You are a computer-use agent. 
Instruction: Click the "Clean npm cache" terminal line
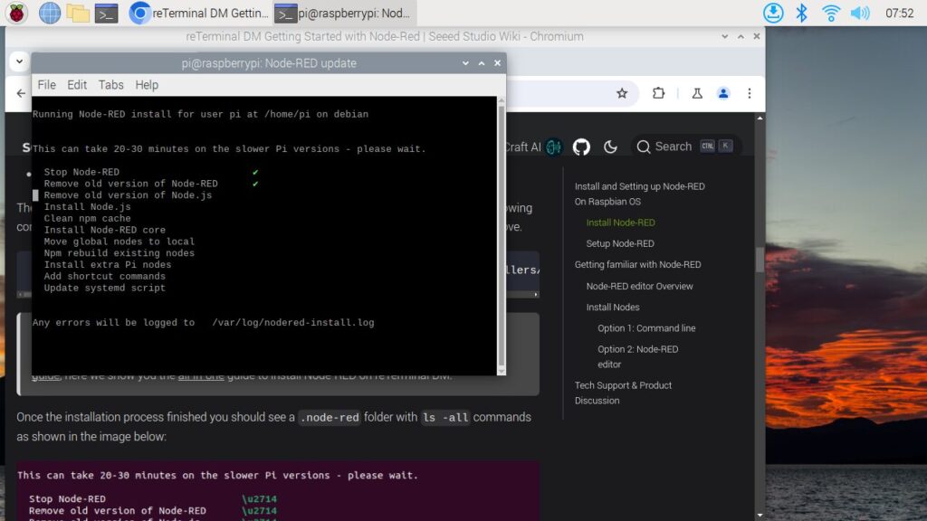[x=88, y=219]
